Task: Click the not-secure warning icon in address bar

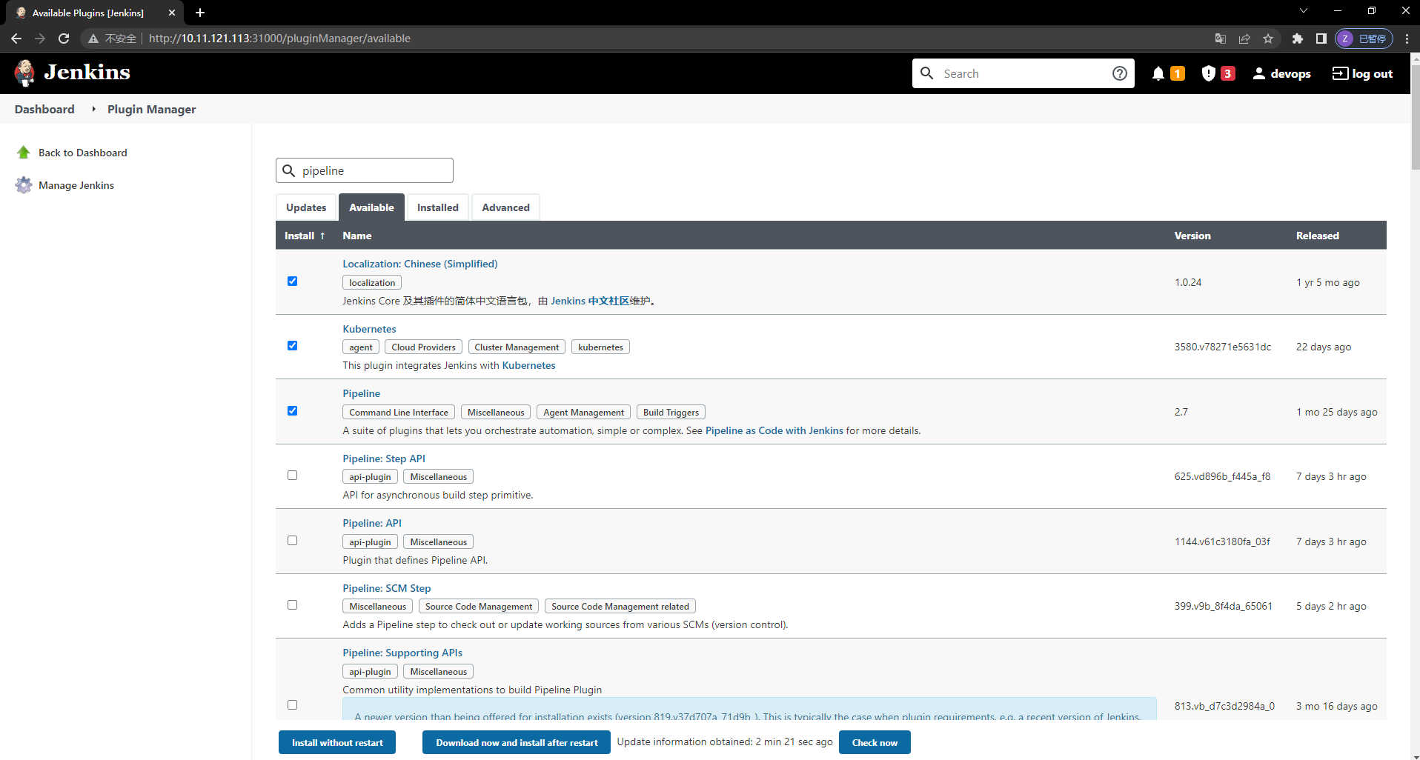Action: point(93,39)
